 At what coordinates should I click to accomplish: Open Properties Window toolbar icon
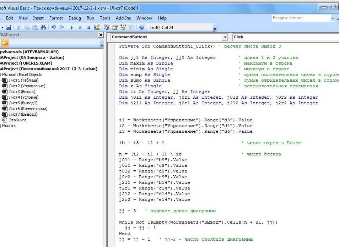coord(115,27)
